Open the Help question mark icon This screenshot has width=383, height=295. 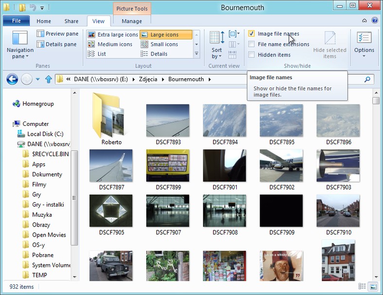(374, 20)
